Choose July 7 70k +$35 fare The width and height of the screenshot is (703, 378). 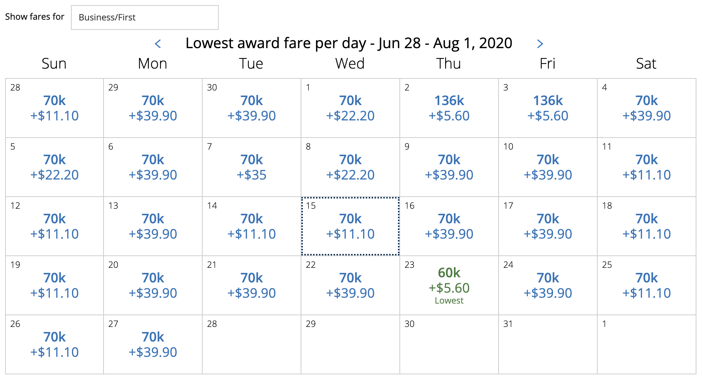tap(252, 167)
